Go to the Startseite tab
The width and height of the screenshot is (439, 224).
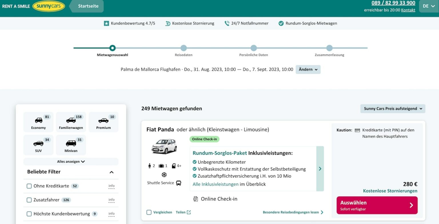[88, 6]
